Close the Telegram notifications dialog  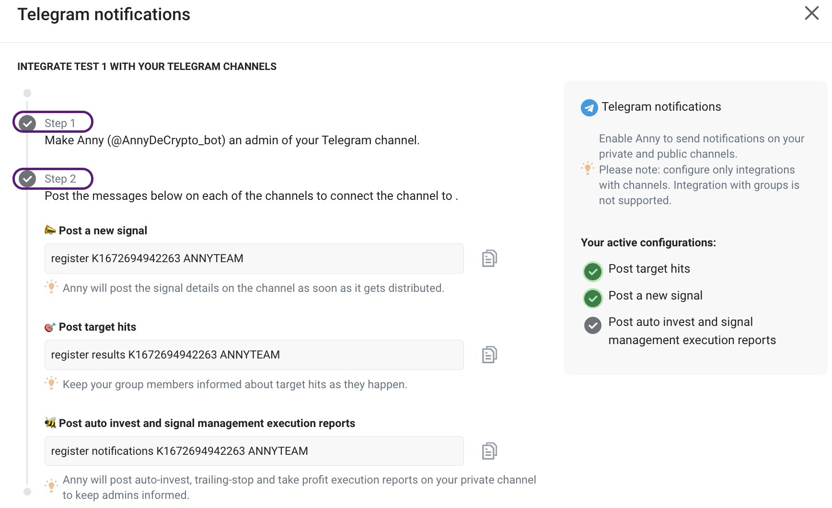[811, 13]
